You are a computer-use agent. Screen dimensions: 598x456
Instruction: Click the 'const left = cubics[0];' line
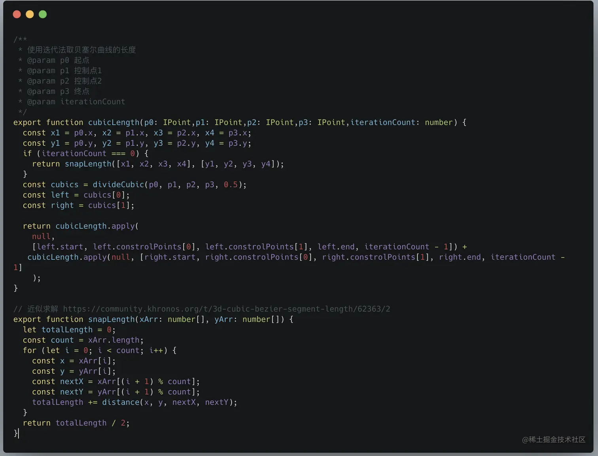[x=76, y=195]
